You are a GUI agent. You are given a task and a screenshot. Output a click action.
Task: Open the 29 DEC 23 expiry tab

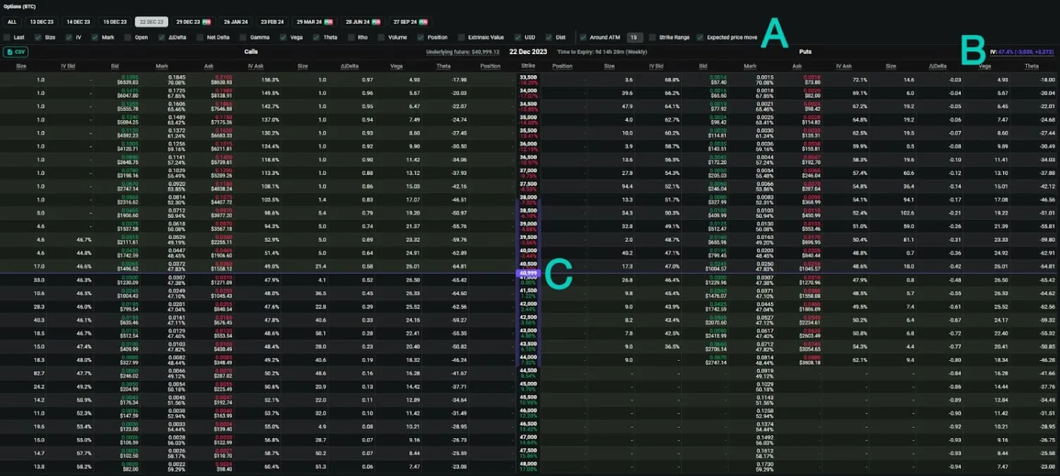pyautogui.click(x=193, y=22)
